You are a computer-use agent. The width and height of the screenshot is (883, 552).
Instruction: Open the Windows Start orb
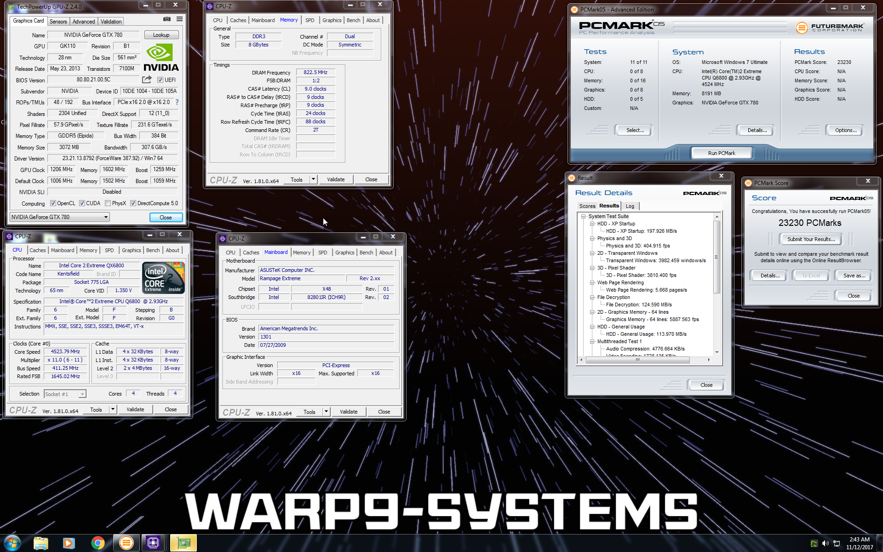click(12, 543)
